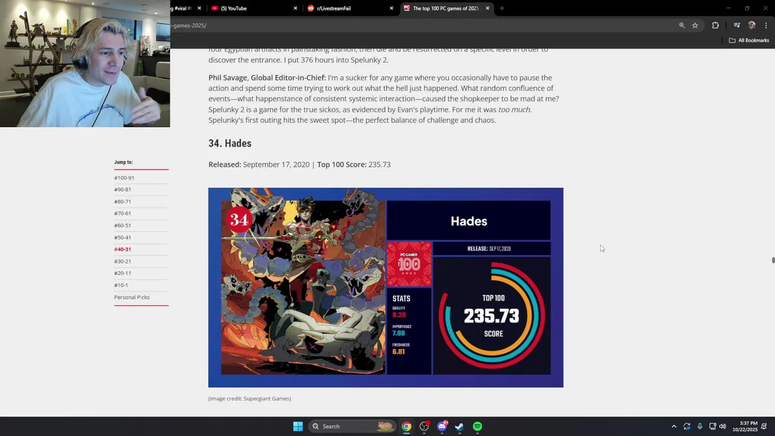Jump to #50-41 section
The width and height of the screenshot is (775, 436).
[122, 237]
